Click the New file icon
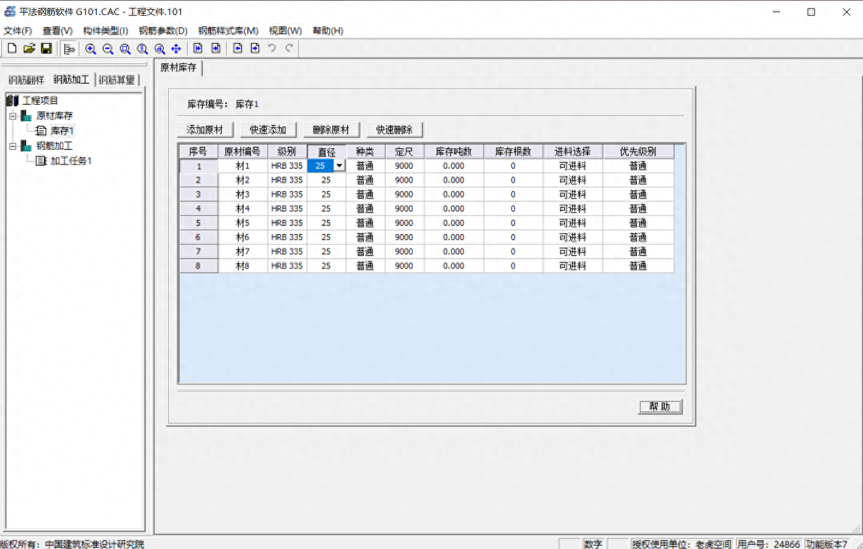863x549 pixels. 11,48
